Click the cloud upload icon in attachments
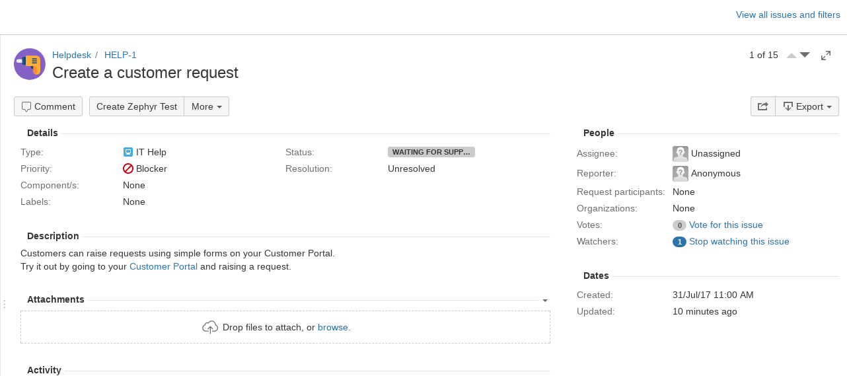Screen dimensions: 847x376 click(x=210, y=327)
